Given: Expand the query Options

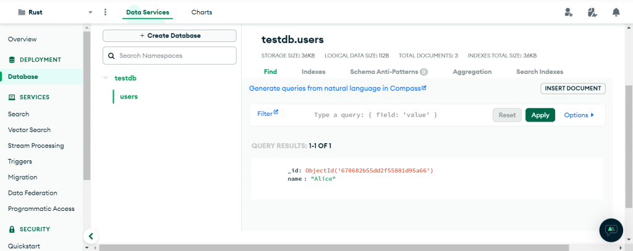Looking at the screenshot, I should click(579, 115).
